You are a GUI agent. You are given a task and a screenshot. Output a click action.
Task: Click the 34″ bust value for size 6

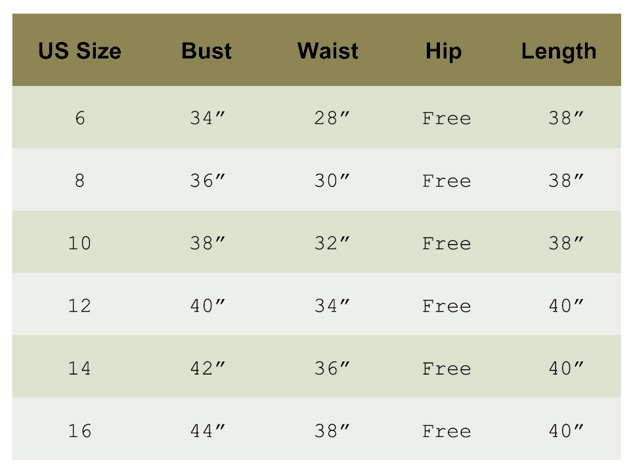click(x=207, y=119)
